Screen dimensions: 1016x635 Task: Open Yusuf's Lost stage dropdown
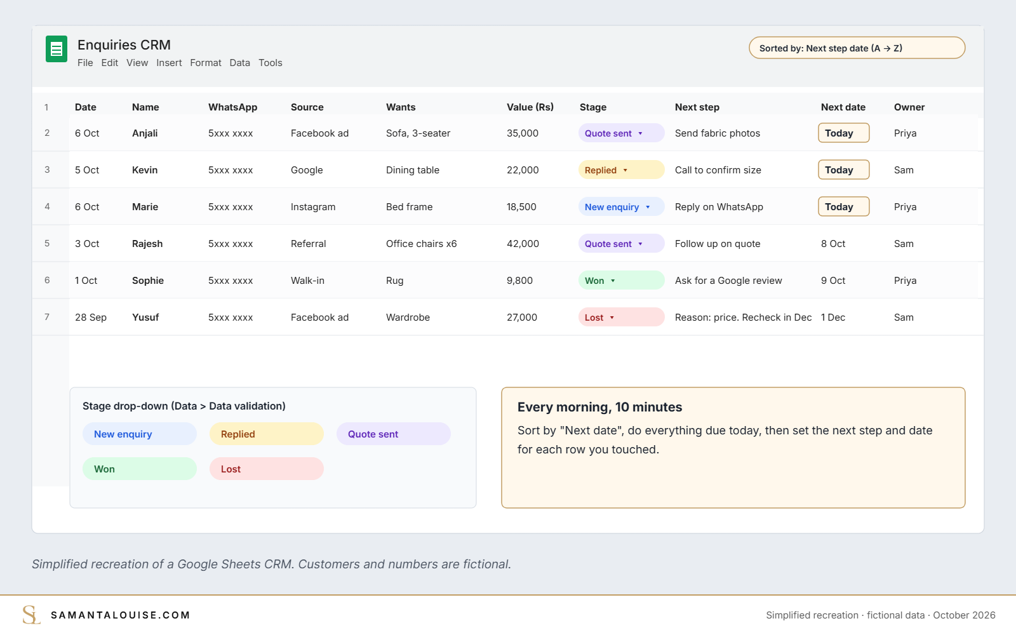[x=621, y=317]
